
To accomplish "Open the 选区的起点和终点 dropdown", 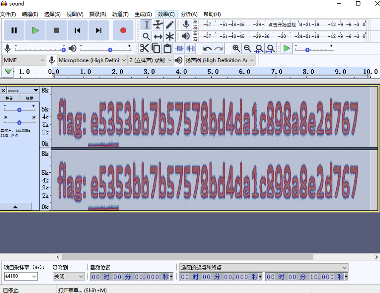I will pos(264,267).
